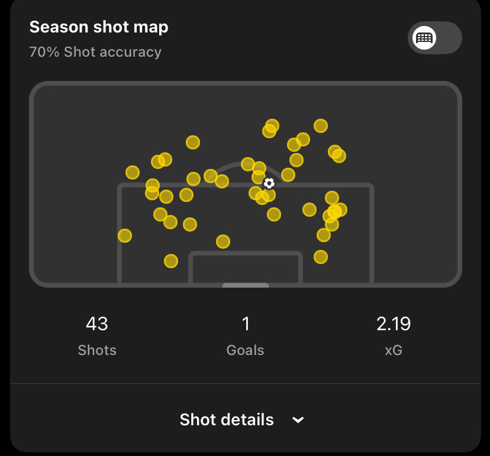Click the shot dot just above the six-yard box
490x456 pixels.
pyautogui.click(x=223, y=241)
